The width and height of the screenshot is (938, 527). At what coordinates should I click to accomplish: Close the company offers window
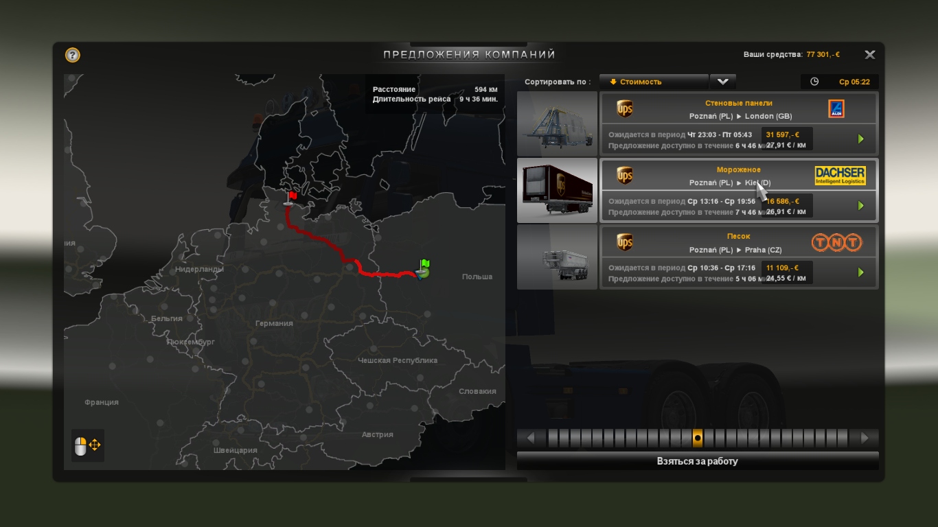(870, 55)
